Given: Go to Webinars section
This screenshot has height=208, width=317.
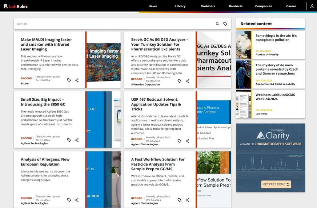Looking at the screenshot, I should (208, 6).
